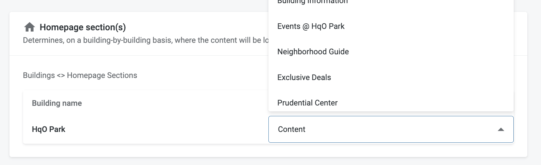
Task: Click the word Deals in the options list
Action: (x=321, y=78)
